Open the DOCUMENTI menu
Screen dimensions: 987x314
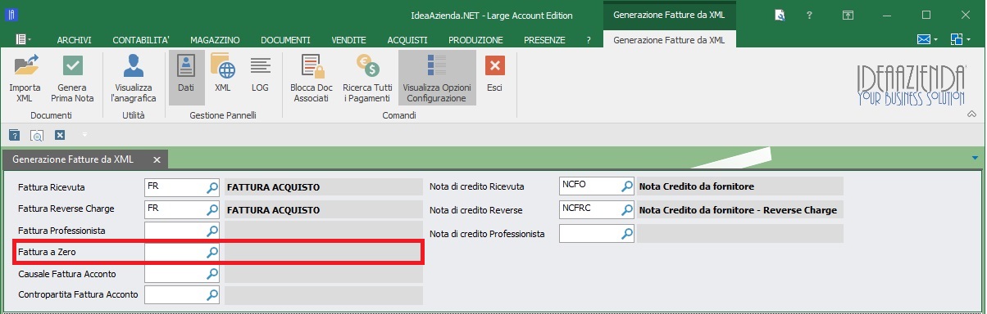click(285, 39)
